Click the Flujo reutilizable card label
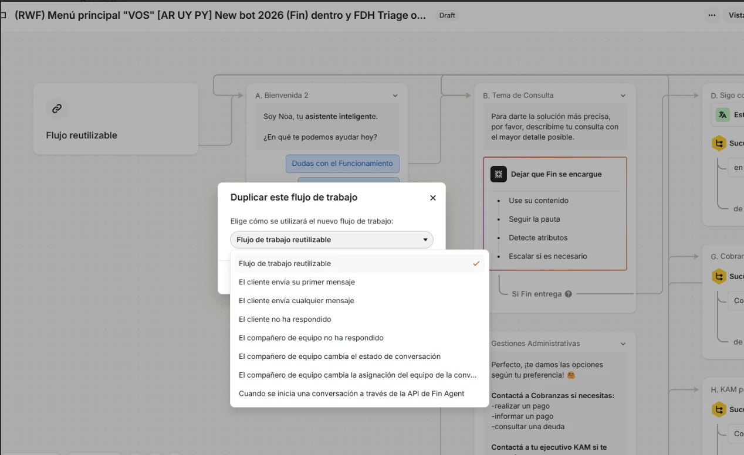 point(82,135)
